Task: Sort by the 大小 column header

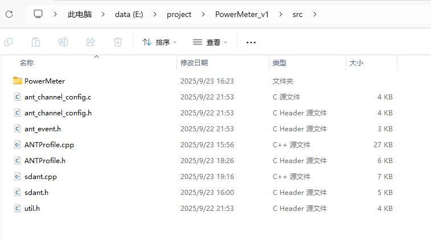Action: tap(356, 63)
